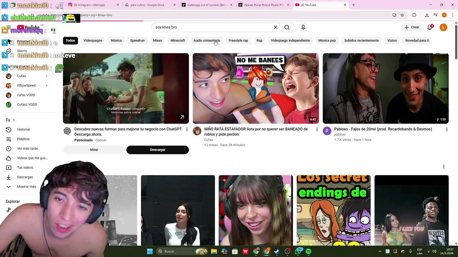Image resolution: width=458 pixels, height=257 pixels.
Task: Click the Mirar button on the ad
Action: tap(94, 150)
